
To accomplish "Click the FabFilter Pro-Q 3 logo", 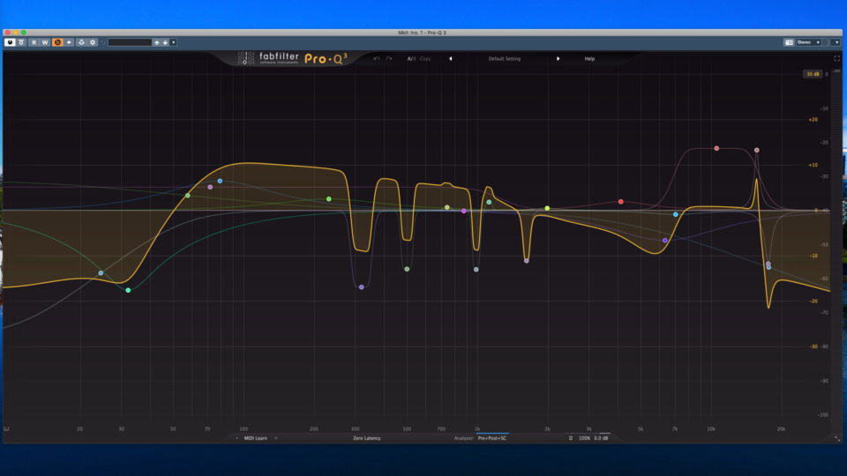I will pyautogui.click(x=292, y=59).
